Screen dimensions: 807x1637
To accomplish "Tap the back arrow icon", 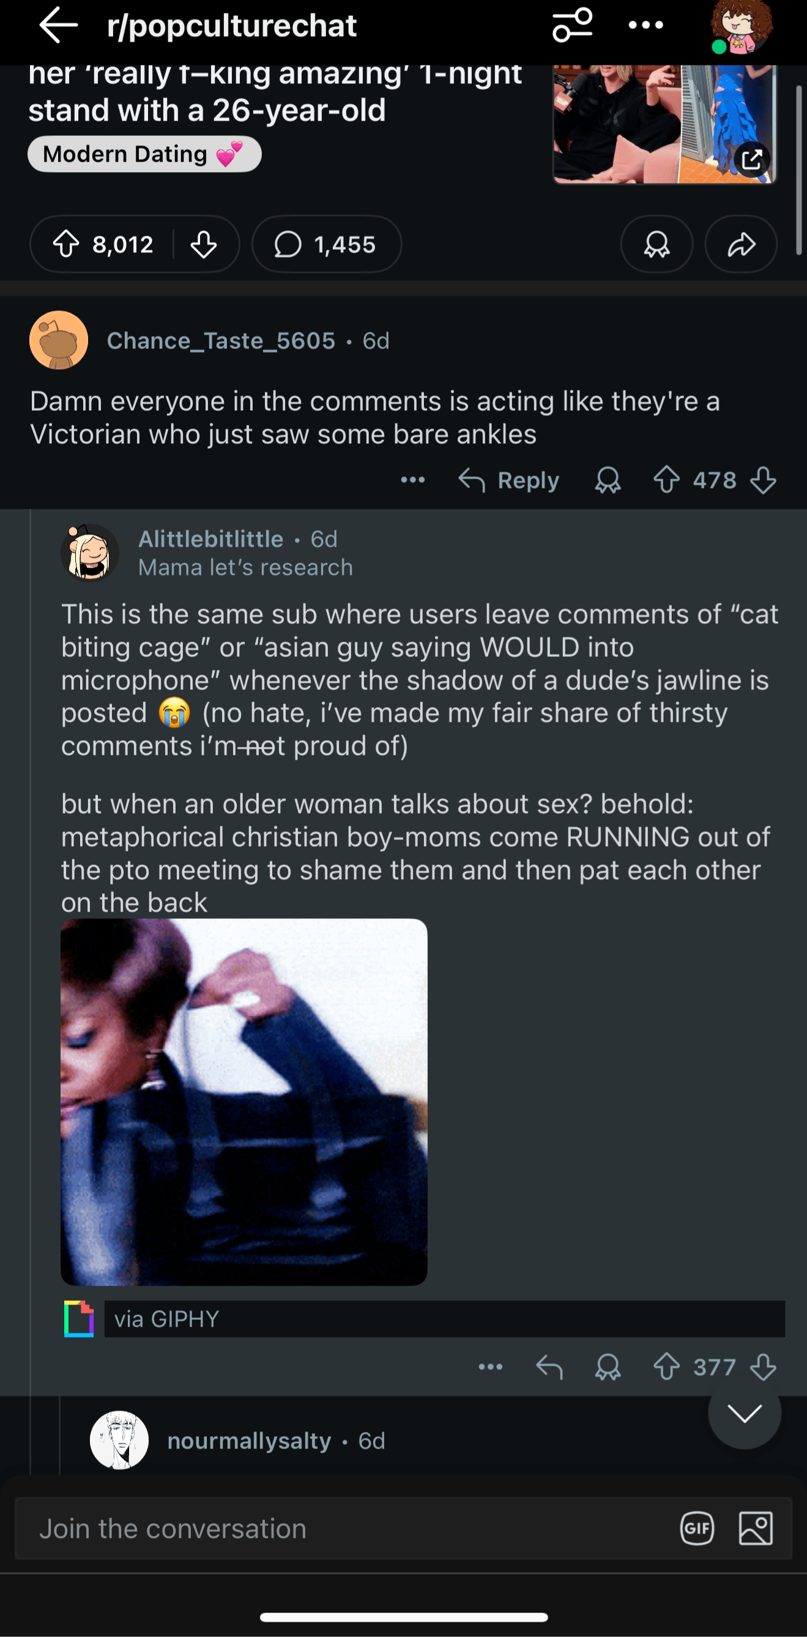I will click(58, 26).
